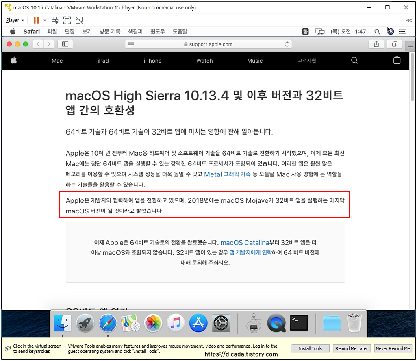Show all tabs overview button

(x=395, y=44)
